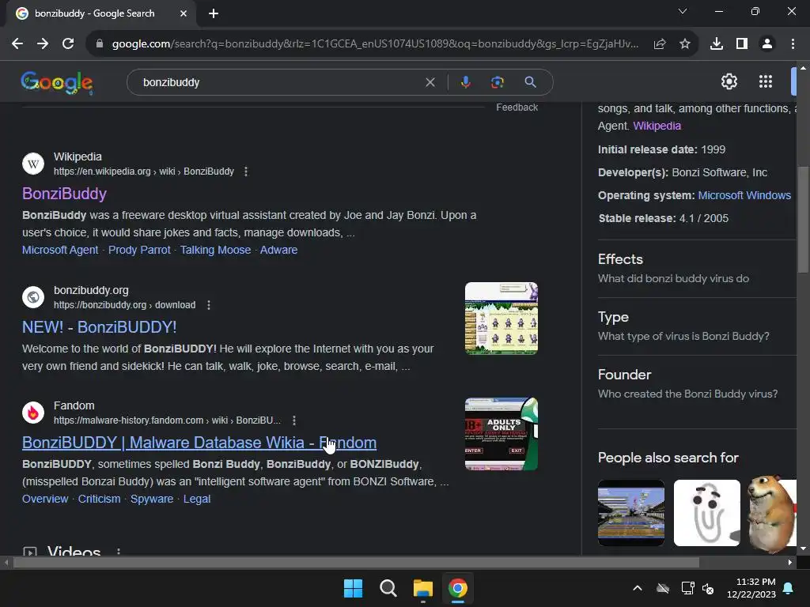810x607 pixels.
Task: Open Google quick settings gear
Action: click(x=729, y=81)
